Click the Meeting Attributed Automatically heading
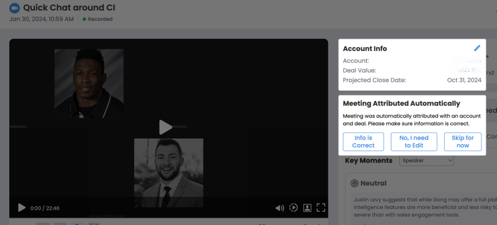497x225 pixels. pyautogui.click(x=402, y=103)
